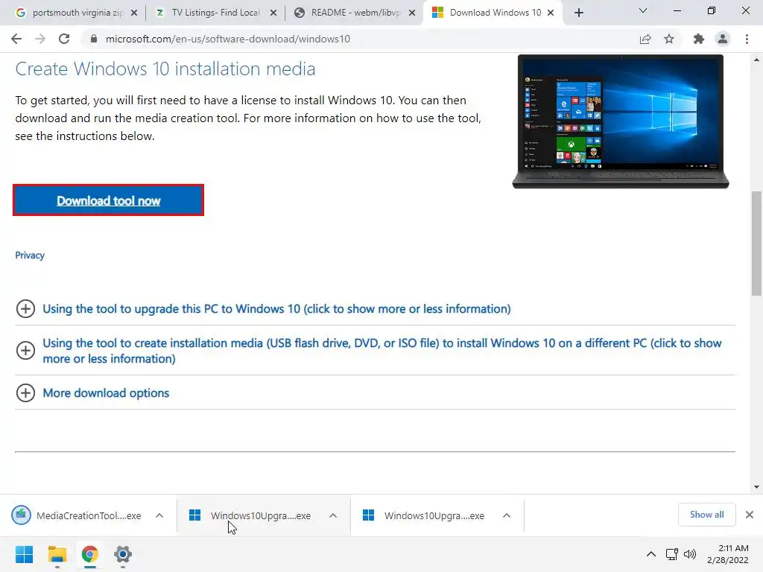Open Settings gear on taskbar
Viewport: 763px width, 572px height.
(123, 554)
